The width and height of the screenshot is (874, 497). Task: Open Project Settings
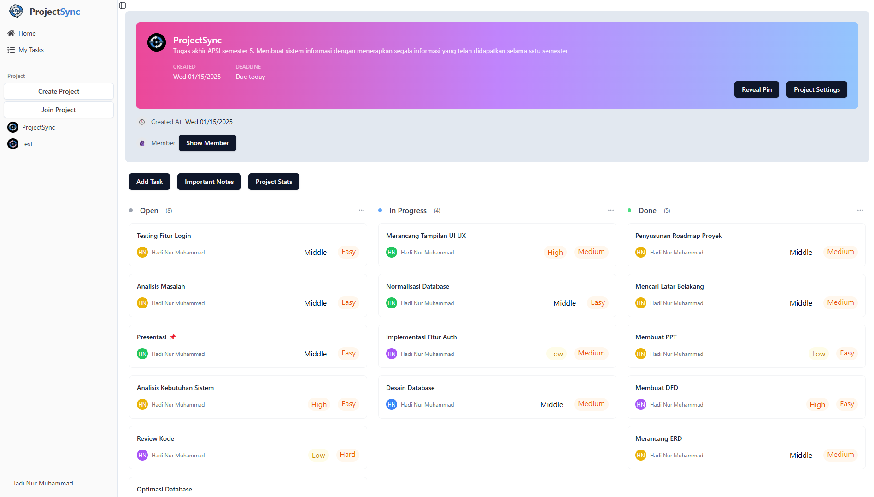click(816, 89)
